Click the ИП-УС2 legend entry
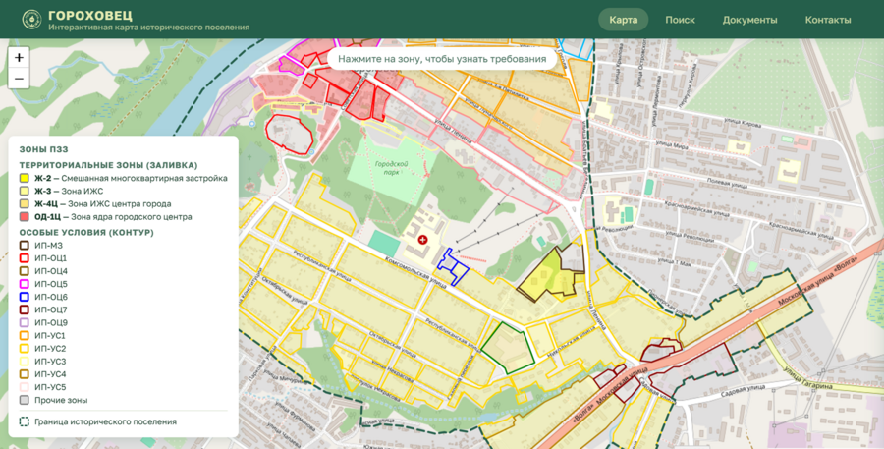Image resolution: width=884 pixels, height=449 pixels. pos(43,349)
